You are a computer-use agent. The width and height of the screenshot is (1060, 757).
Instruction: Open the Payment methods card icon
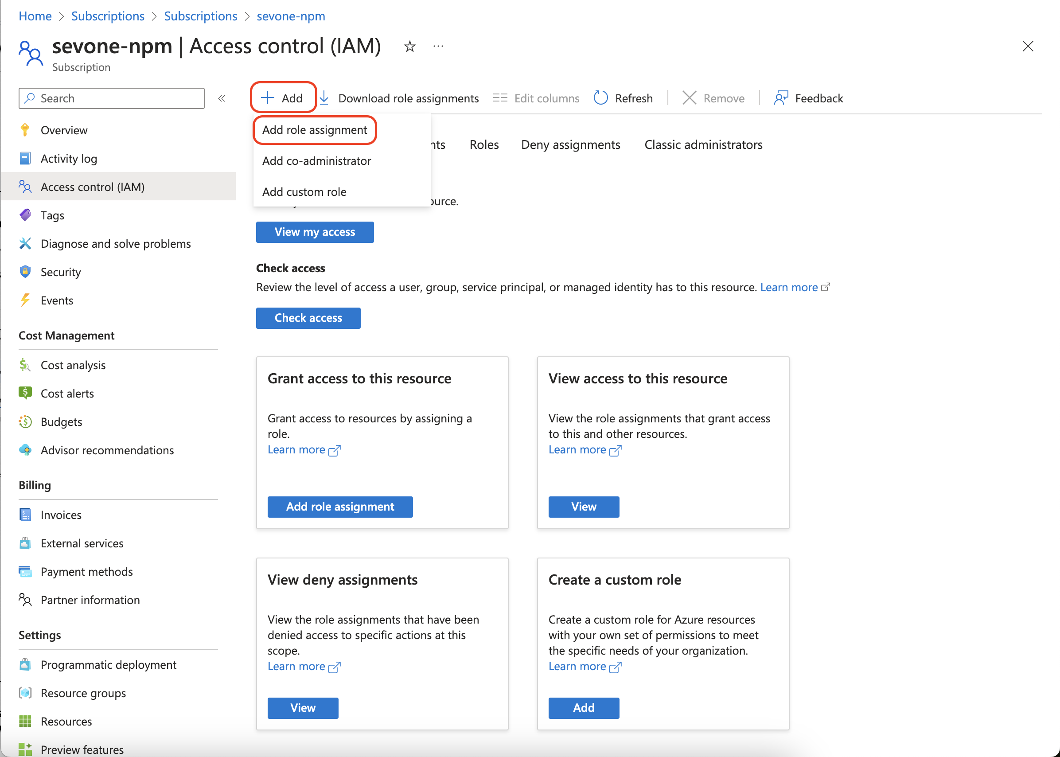(x=25, y=571)
